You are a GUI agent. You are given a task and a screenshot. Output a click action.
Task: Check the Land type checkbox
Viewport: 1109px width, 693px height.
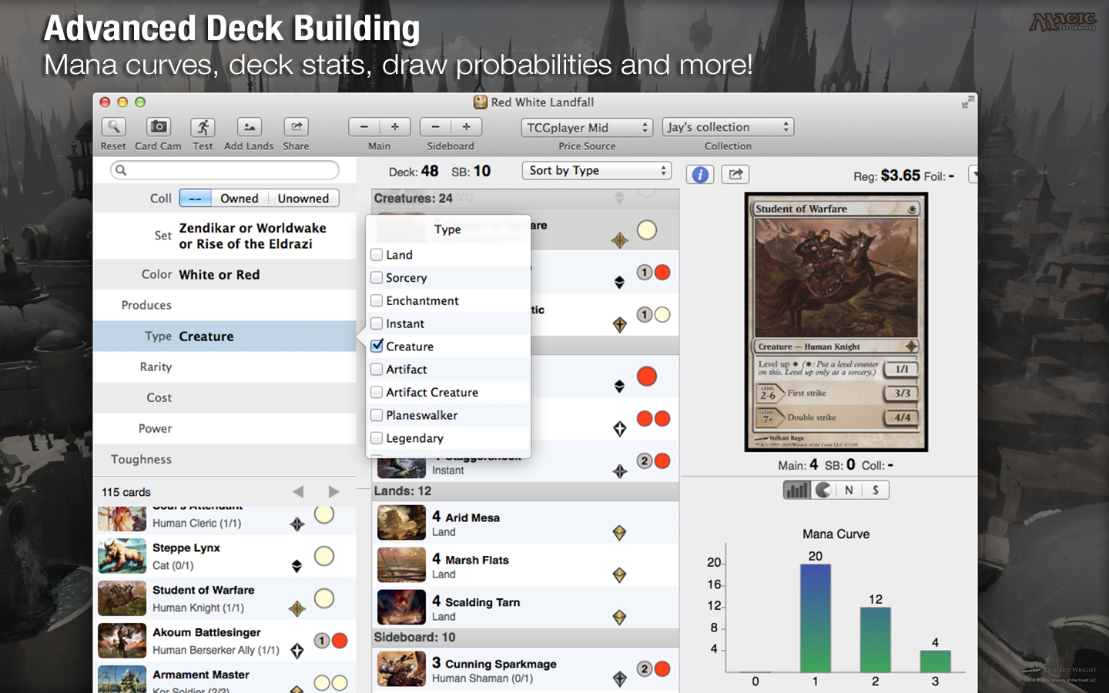pos(377,254)
